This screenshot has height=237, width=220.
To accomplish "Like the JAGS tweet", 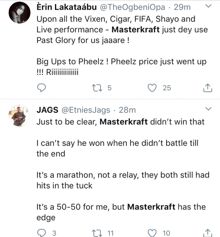I will coord(152,233).
